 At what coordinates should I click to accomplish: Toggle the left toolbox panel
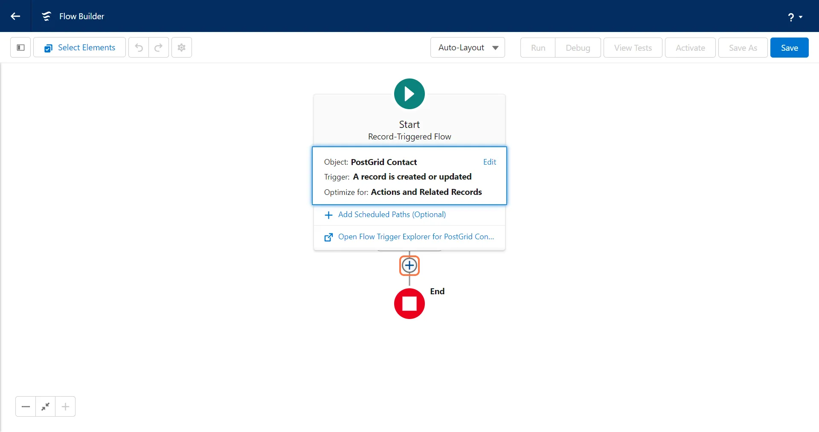20,47
